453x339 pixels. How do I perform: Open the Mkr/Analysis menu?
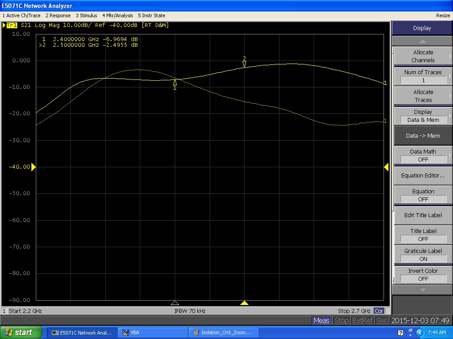(x=118, y=15)
